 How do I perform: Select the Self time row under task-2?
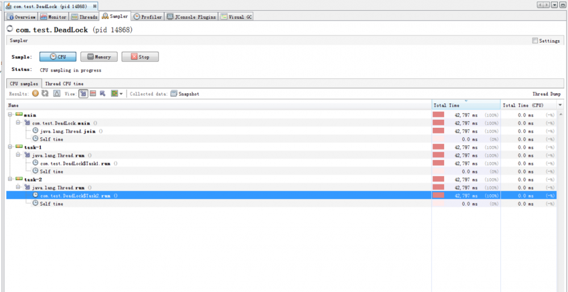click(281, 203)
